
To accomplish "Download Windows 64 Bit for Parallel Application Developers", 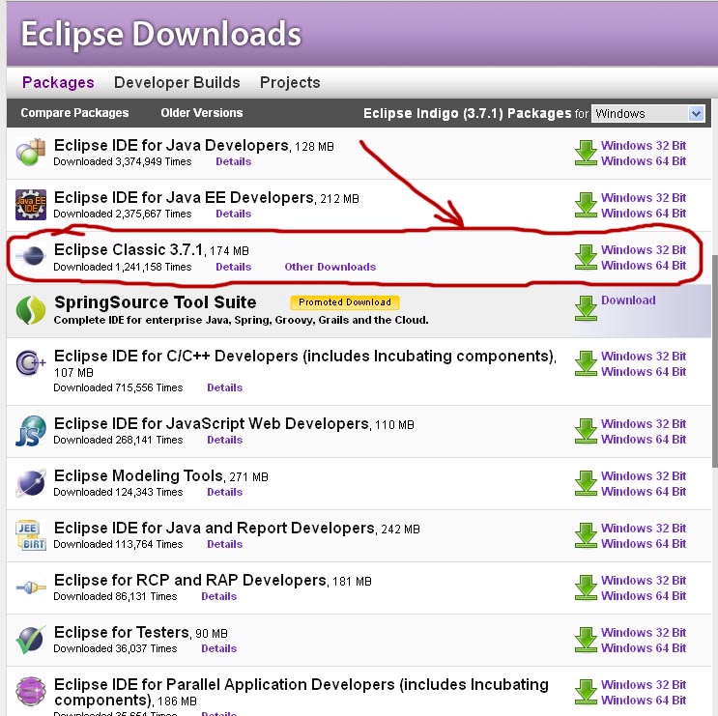I will (x=644, y=700).
